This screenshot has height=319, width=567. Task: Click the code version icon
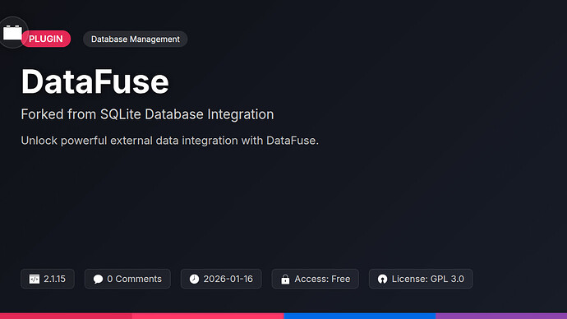35,279
